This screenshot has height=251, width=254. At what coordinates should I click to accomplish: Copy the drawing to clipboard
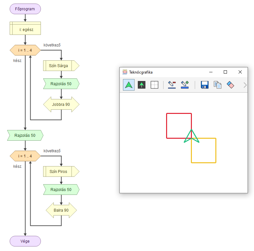(x=218, y=85)
